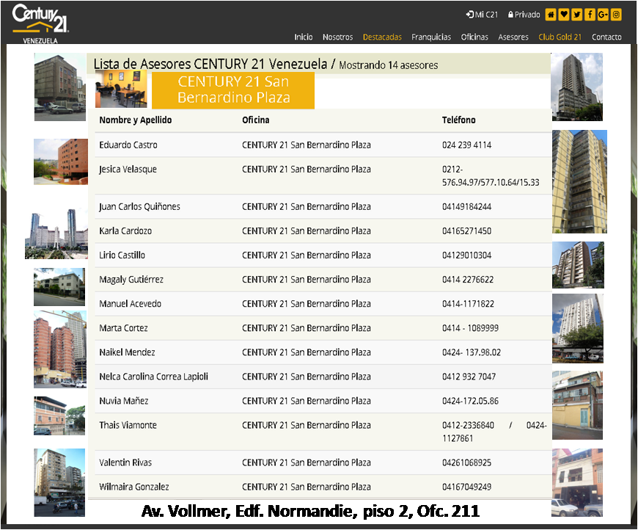This screenshot has width=638, height=530.
Task: Select advisor Magaly Gutiérrez
Action: click(131, 280)
